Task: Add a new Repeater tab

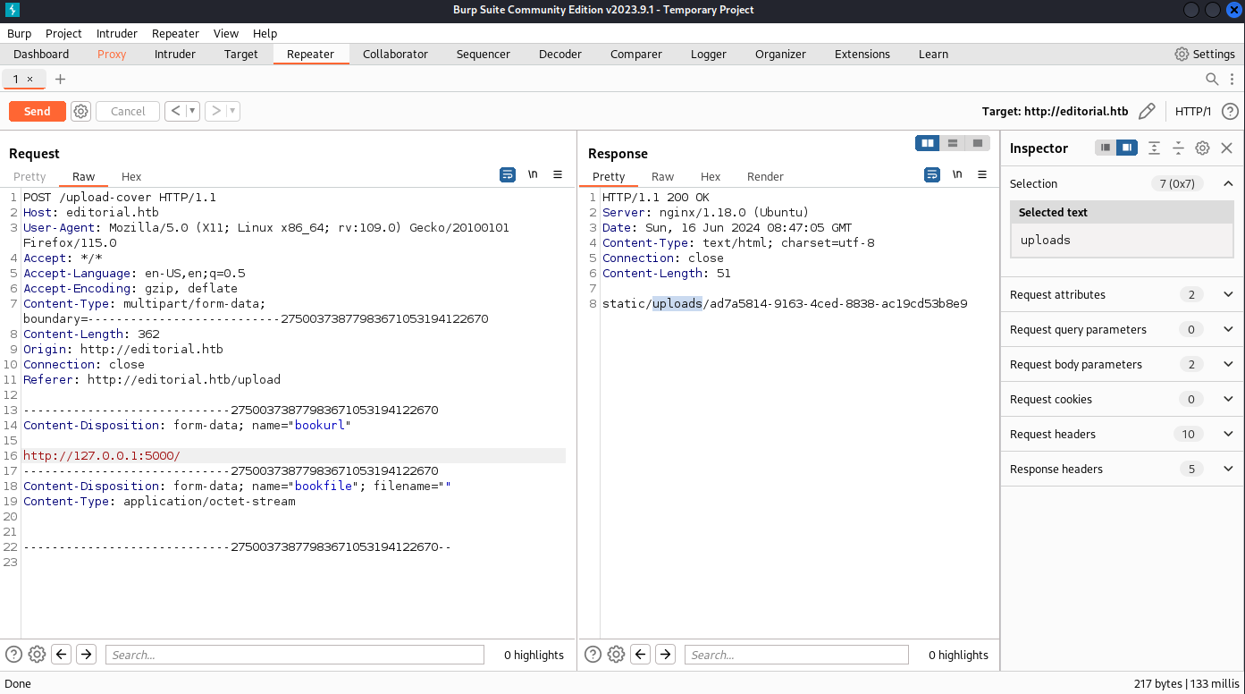Action: pos(60,79)
